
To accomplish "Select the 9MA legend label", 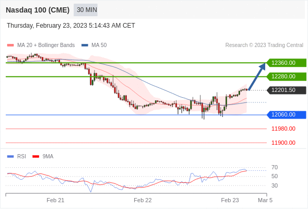I will (x=48, y=157).
